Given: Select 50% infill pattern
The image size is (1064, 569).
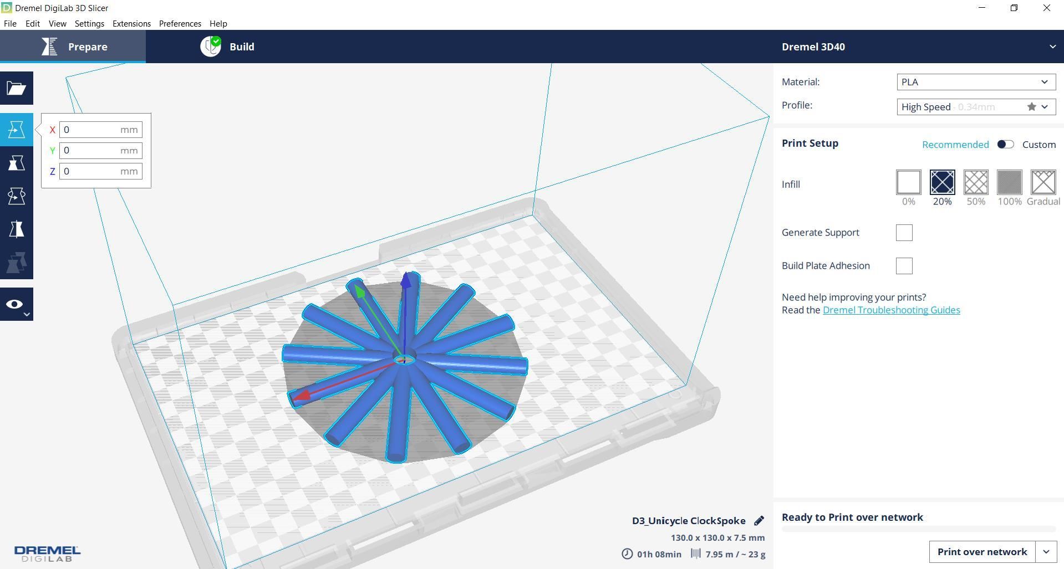Looking at the screenshot, I should pyautogui.click(x=976, y=182).
